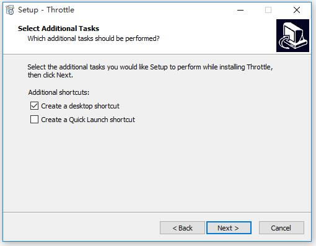Click the 'Create a Quick Launch shortcut' label text
Screen dimensions: 316x246
(x=88, y=120)
